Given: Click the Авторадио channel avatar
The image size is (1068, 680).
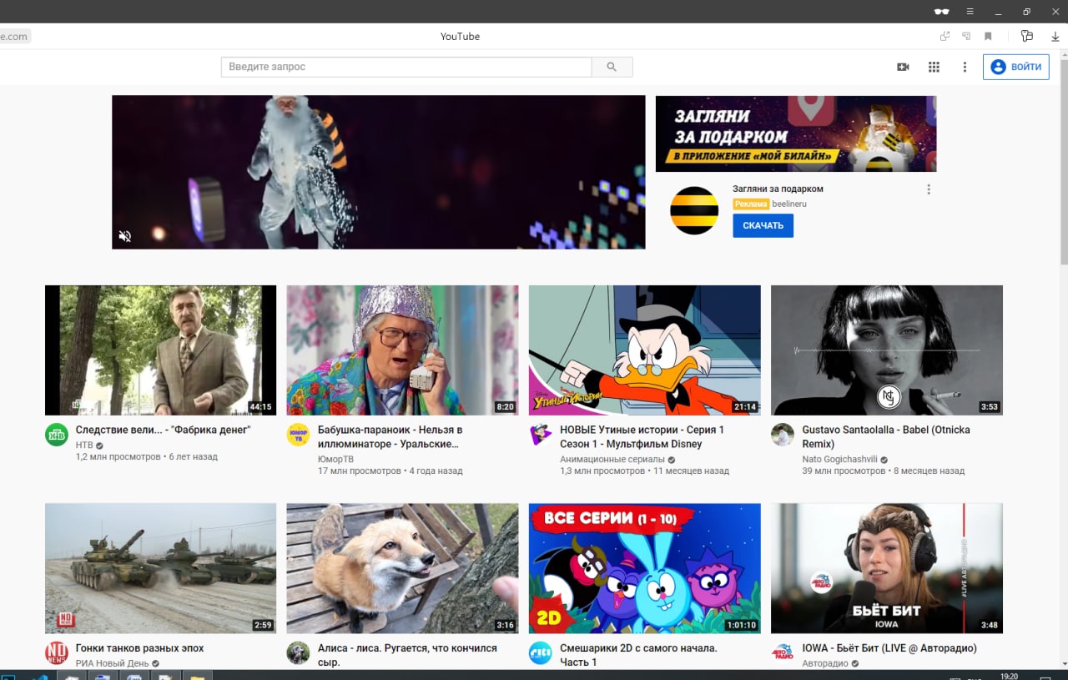Looking at the screenshot, I should click(x=783, y=652).
